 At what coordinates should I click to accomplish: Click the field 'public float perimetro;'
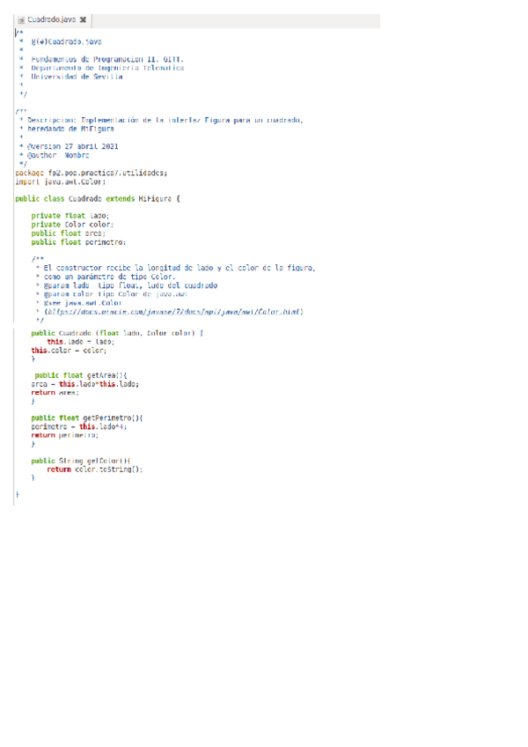click(78, 242)
